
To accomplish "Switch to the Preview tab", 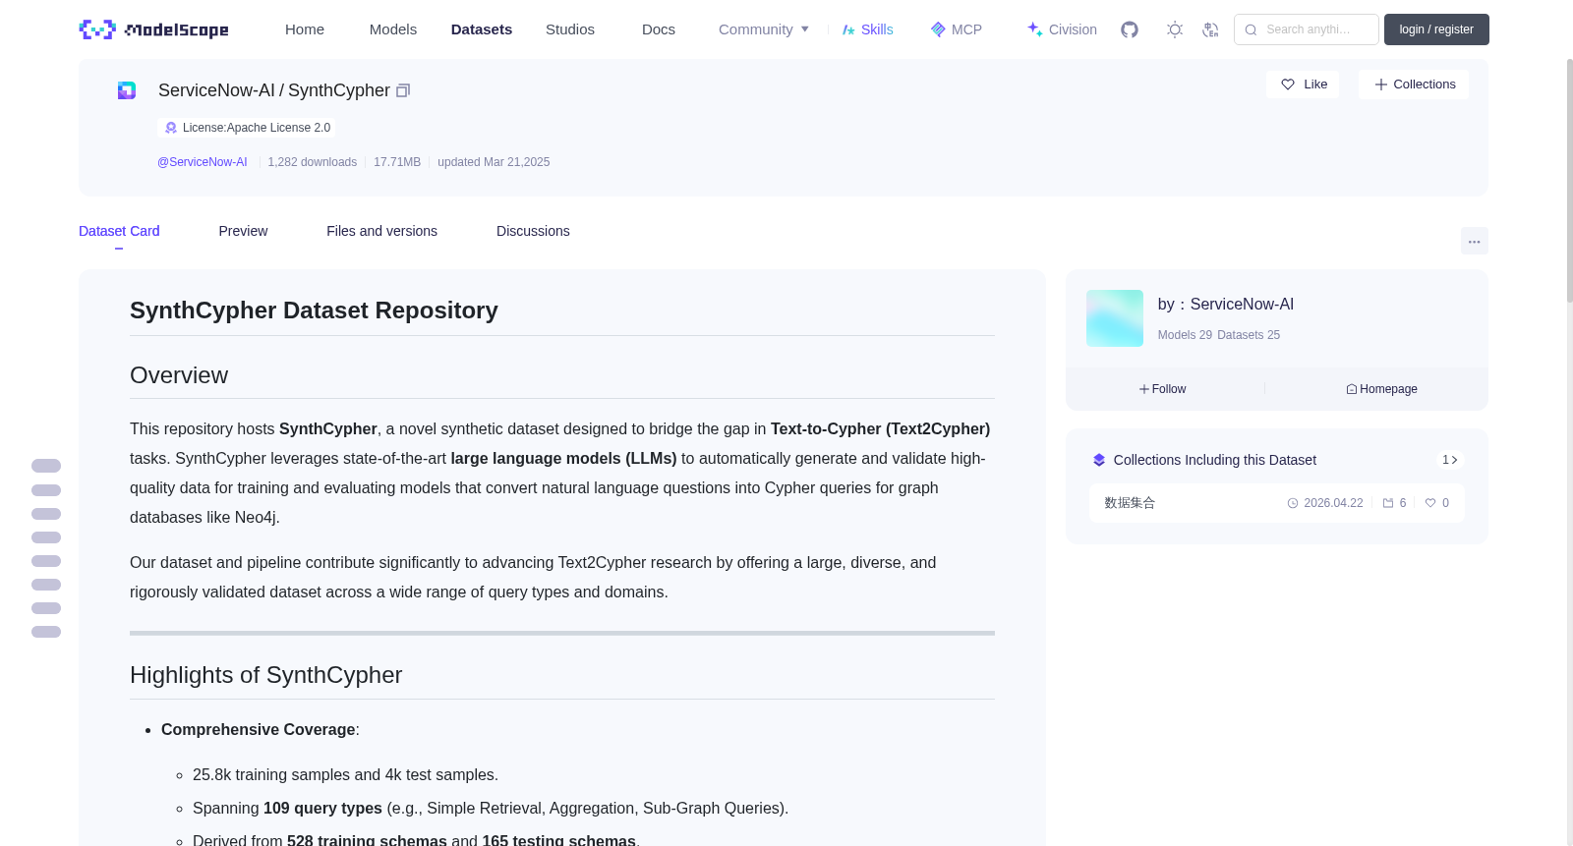I will click(x=243, y=231).
